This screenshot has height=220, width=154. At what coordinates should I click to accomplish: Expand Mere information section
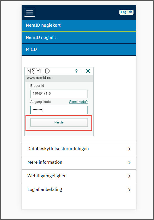(x=79, y=162)
